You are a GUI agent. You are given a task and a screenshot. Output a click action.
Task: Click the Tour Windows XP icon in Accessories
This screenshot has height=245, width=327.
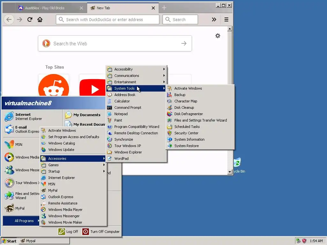point(110,146)
